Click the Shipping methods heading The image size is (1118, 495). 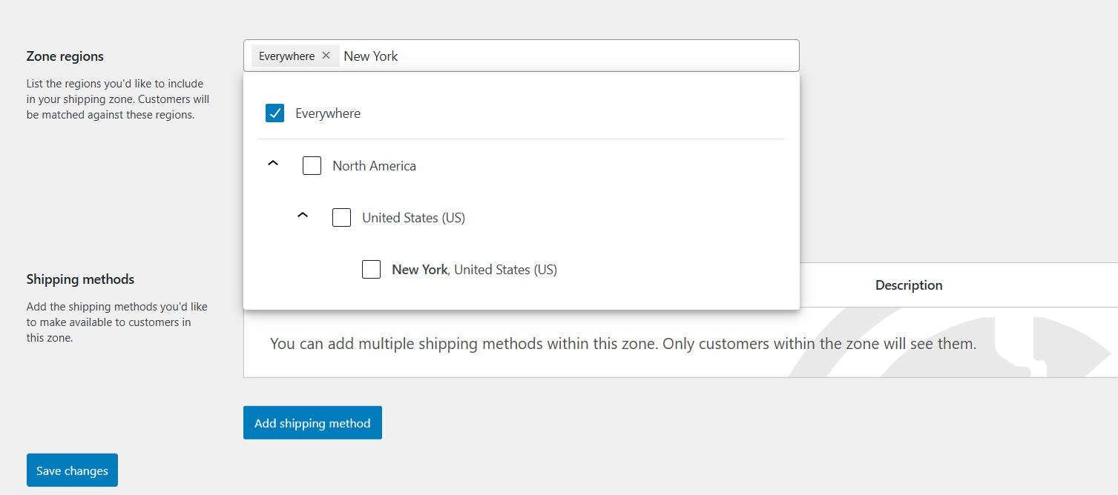[x=80, y=279]
